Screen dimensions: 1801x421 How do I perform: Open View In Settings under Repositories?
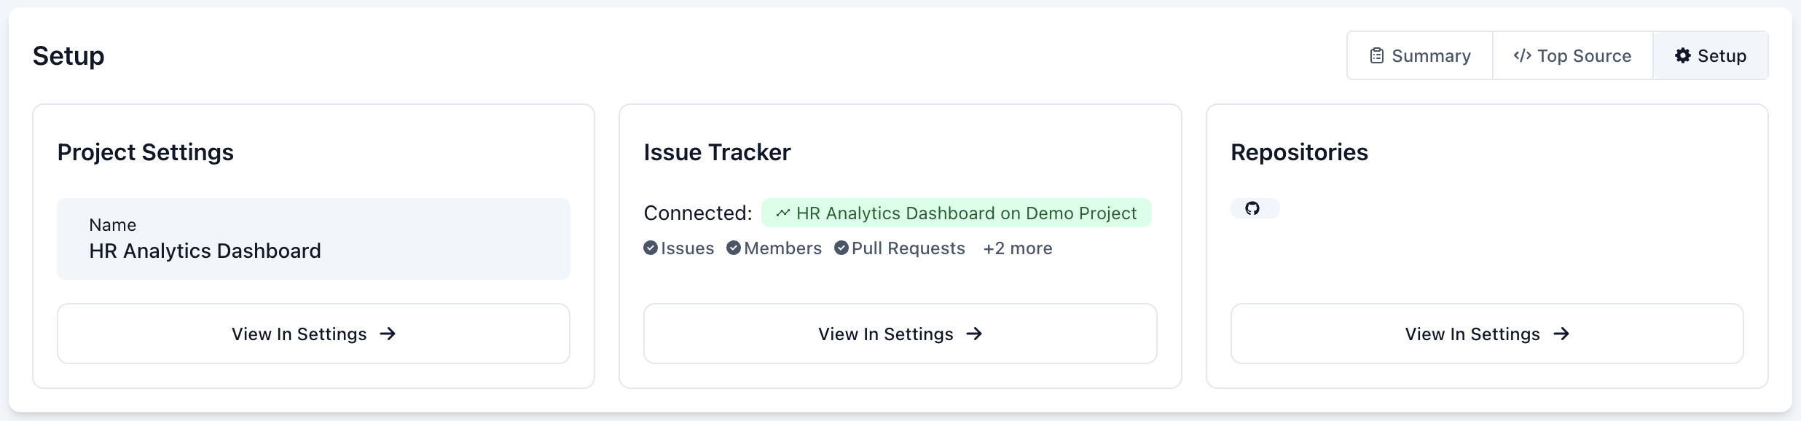[1486, 334]
